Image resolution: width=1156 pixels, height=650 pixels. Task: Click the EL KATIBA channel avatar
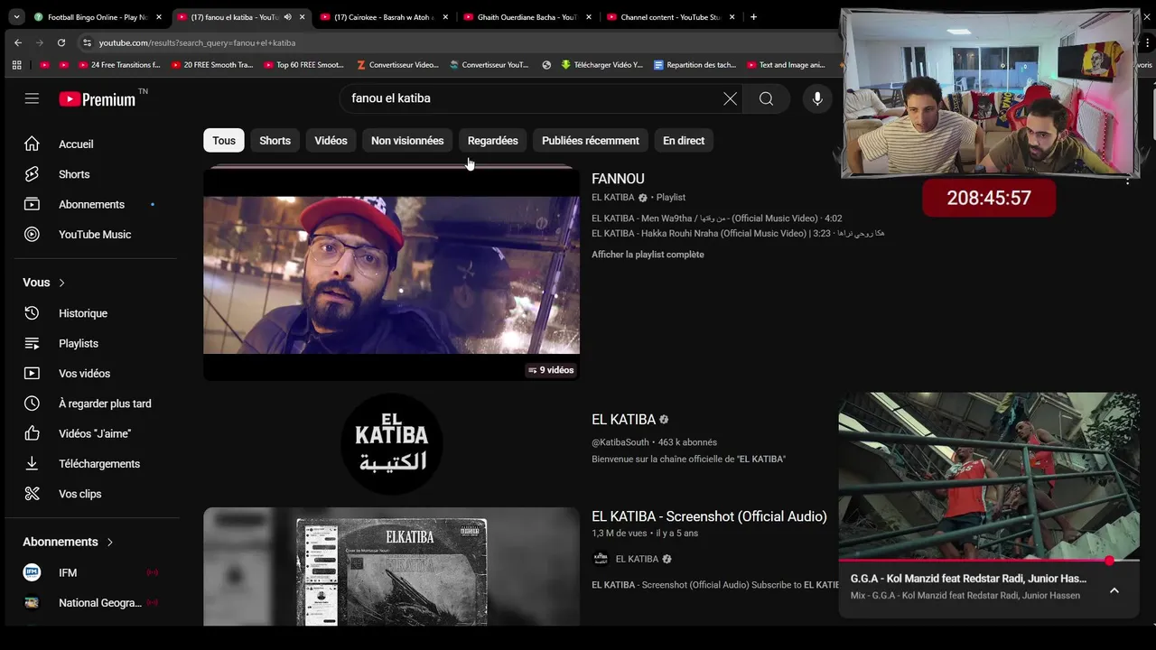click(392, 444)
